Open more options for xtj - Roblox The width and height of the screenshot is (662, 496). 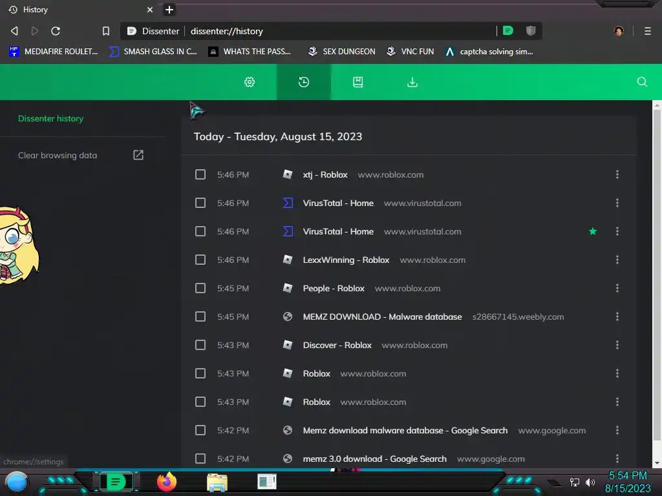[x=617, y=174]
